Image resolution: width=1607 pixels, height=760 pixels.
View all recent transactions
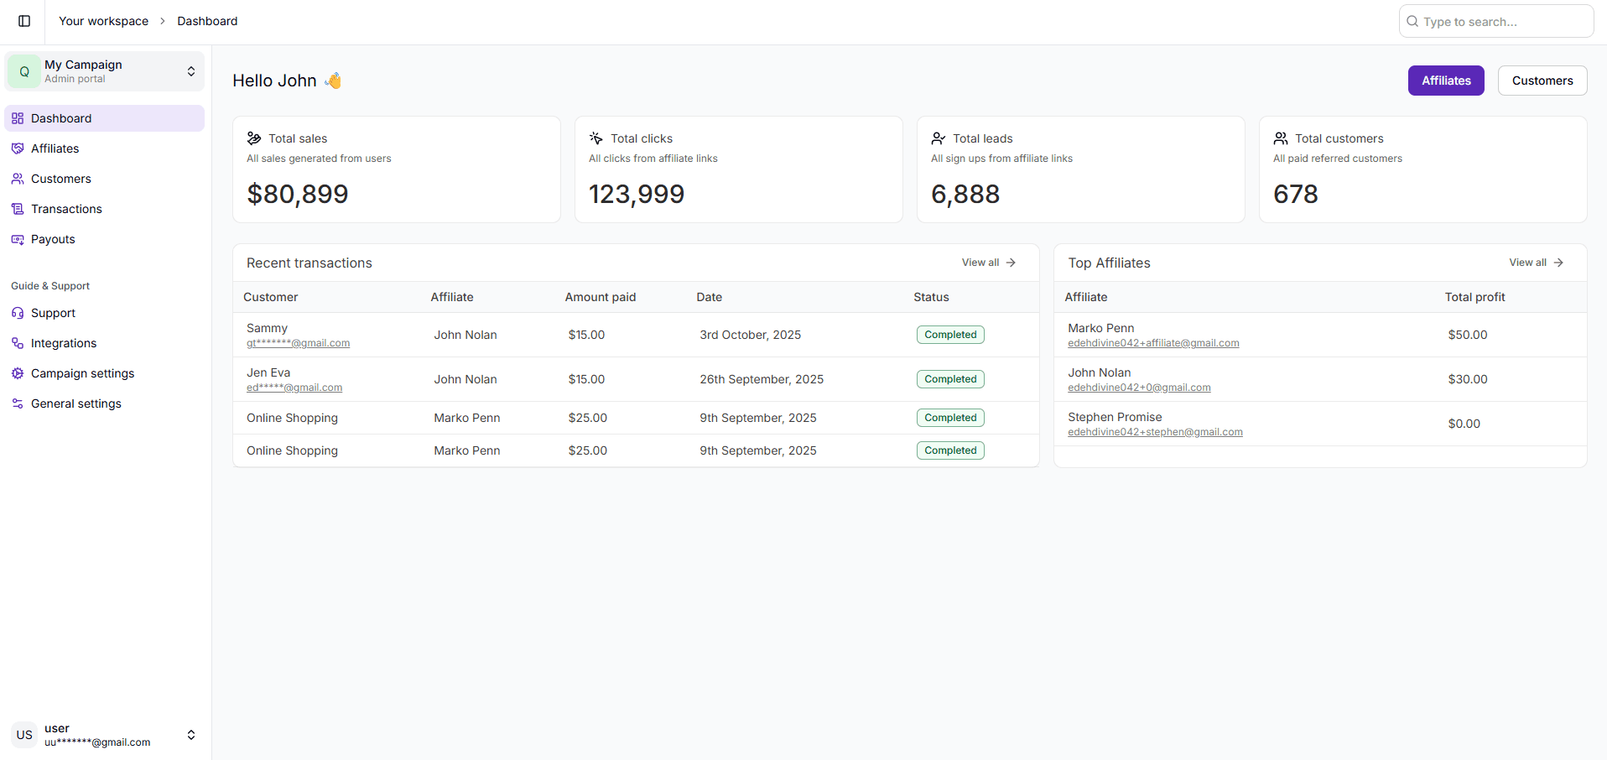pos(988,263)
